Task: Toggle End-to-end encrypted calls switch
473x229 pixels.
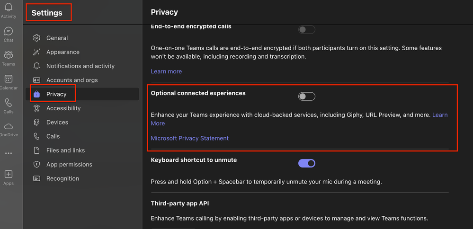Action: [x=306, y=30]
